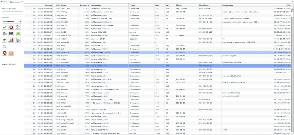Select the row with login futurism
The width and height of the screenshot is (294, 135).
[x=65, y=56]
